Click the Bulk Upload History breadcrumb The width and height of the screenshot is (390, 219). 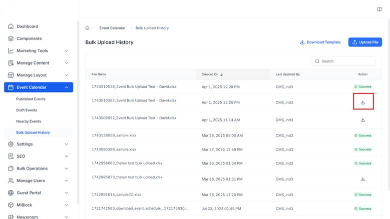tap(152, 28)
